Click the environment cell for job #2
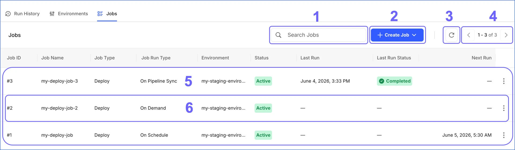This screenshot has width=515, height=150. [x=223, y=108]
